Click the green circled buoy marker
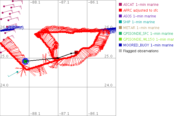The height and width of the screenshot is (116, 174). [26, 61]
